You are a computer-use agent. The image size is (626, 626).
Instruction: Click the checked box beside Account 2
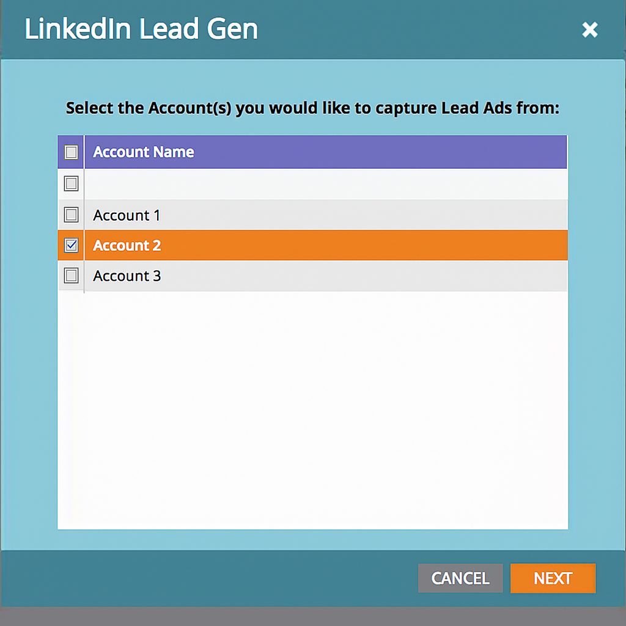[x=70, y=245]
